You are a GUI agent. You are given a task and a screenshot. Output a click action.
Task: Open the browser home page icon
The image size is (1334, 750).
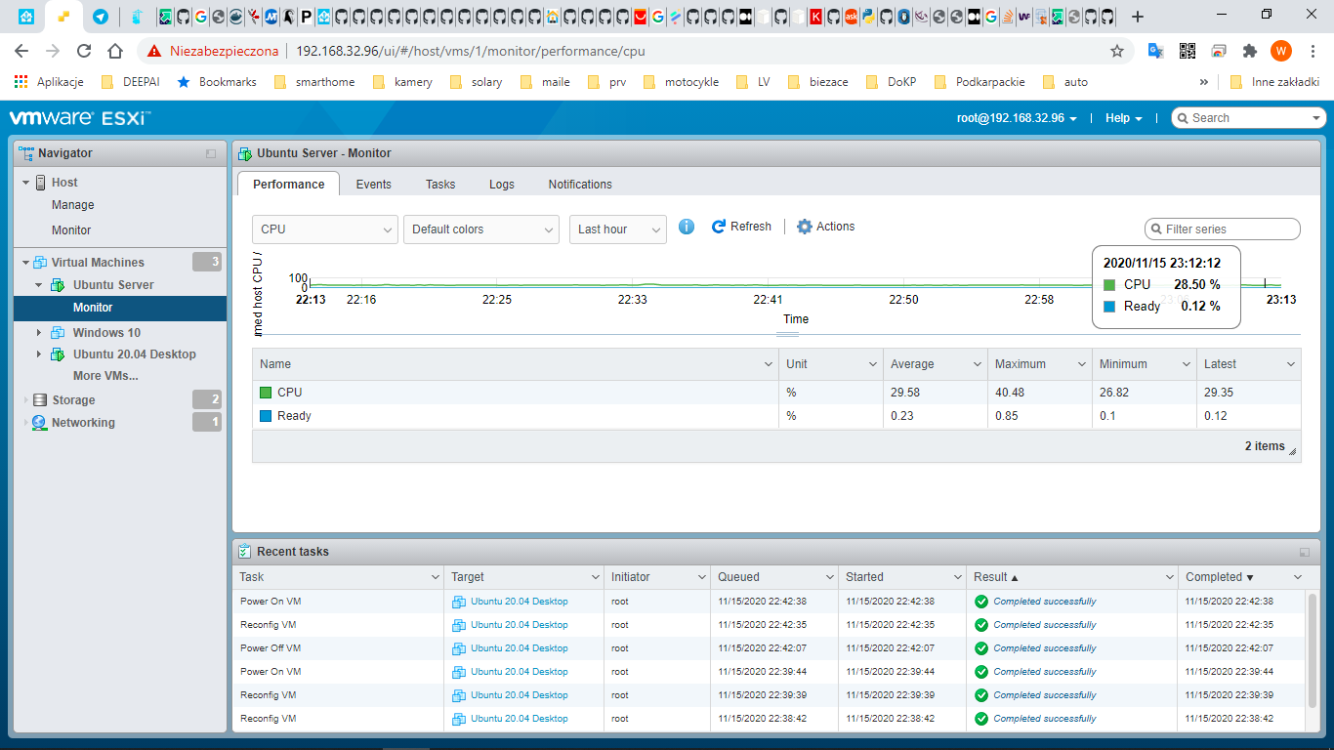click(x=115, y=51)
